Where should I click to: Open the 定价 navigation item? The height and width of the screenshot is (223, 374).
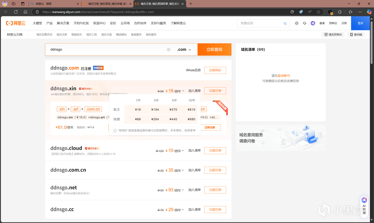tap(113, 23)
